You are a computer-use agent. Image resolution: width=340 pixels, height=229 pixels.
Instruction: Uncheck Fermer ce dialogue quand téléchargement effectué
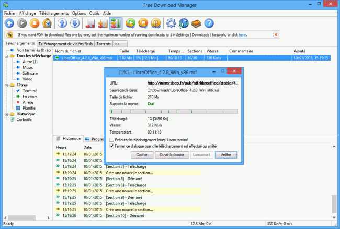point(111,146)
